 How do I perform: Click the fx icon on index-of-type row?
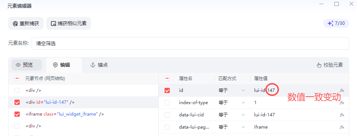pos(342,103)
